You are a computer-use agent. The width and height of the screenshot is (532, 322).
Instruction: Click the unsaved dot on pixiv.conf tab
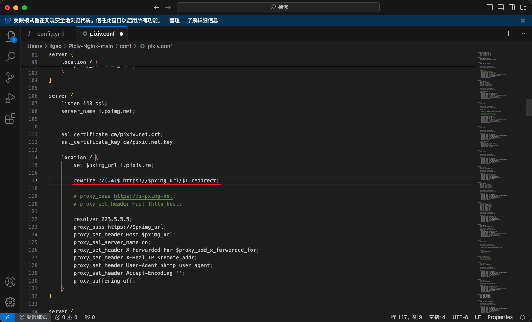(121, 33)
